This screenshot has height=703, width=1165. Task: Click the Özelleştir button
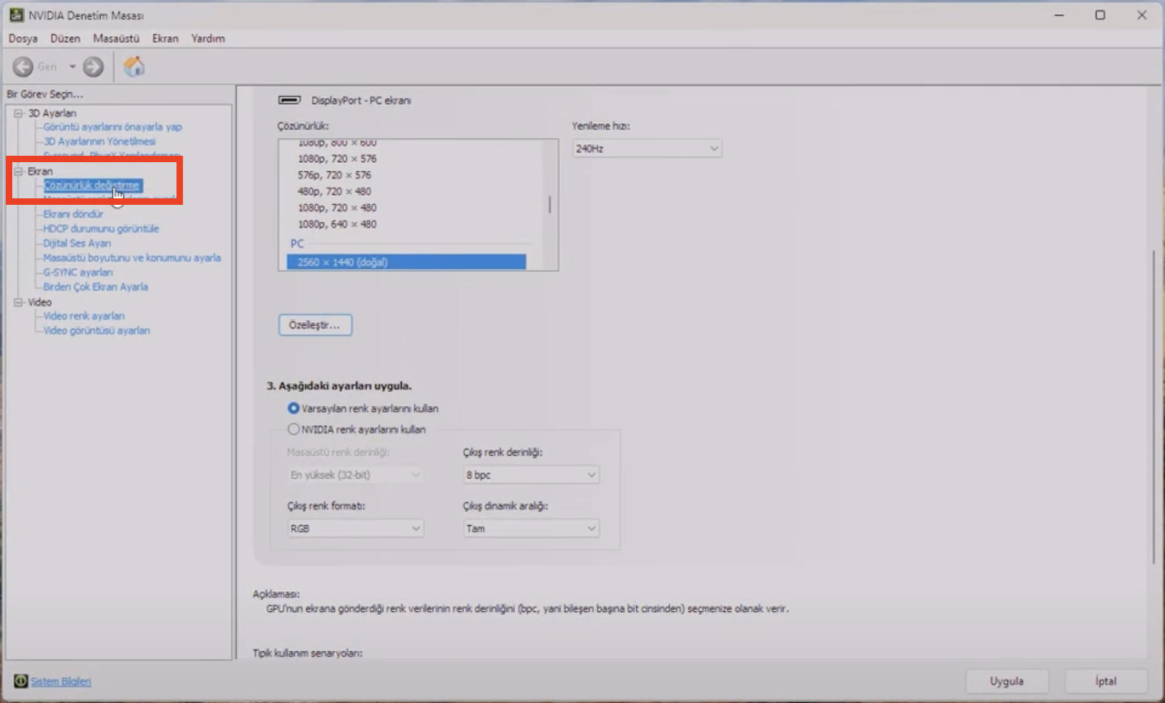pyautogui.click(x=315, y=325)
